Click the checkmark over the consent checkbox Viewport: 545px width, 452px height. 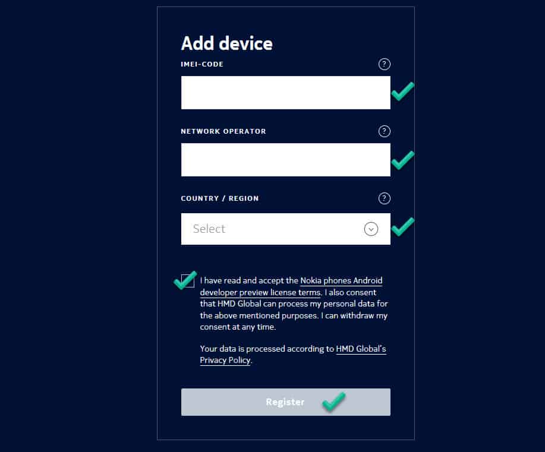point(185,279)
